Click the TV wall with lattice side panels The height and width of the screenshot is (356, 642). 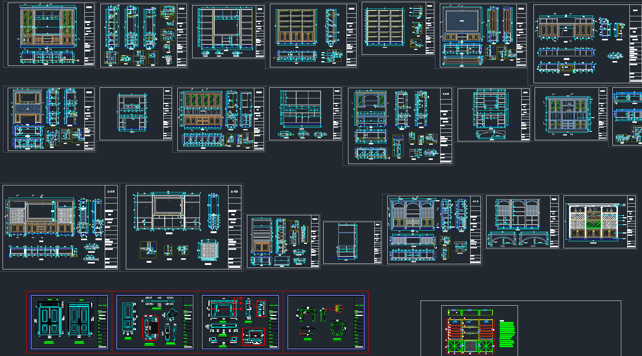41,216
